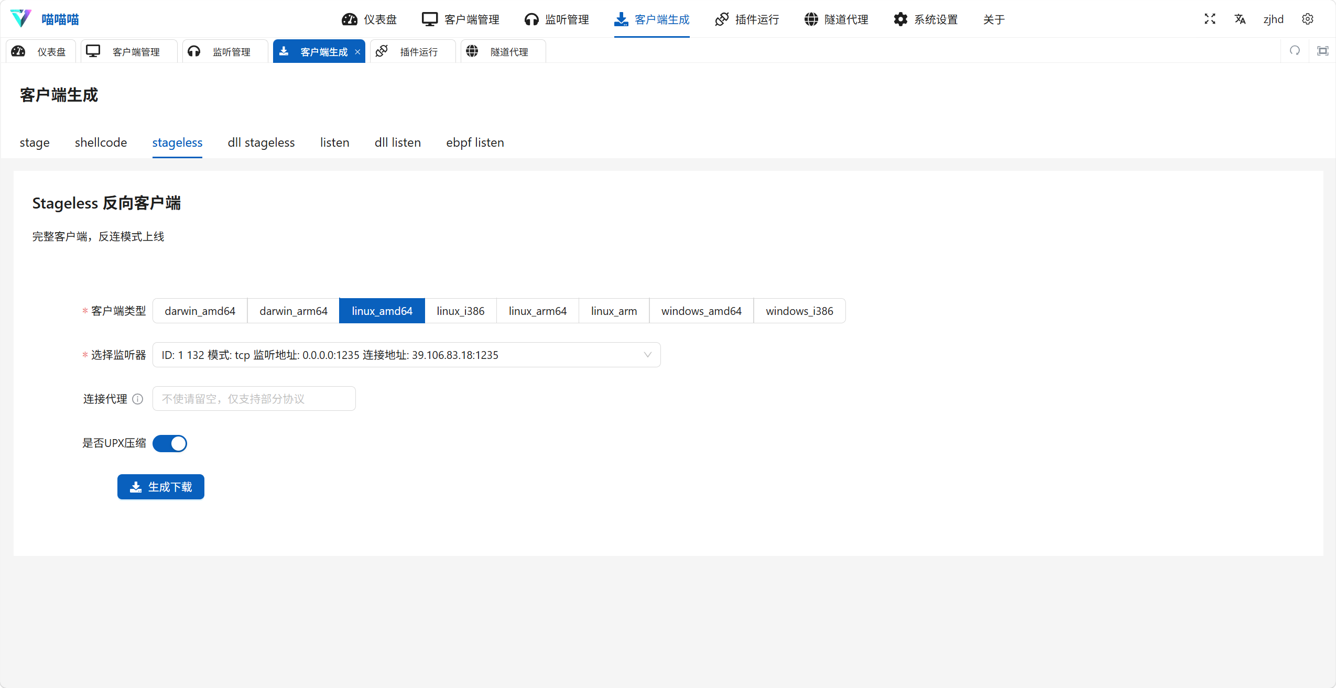The height and width of the screenshot is (688, 1336).
Task: Open the 关于 page
Action: tap(994, 19)
